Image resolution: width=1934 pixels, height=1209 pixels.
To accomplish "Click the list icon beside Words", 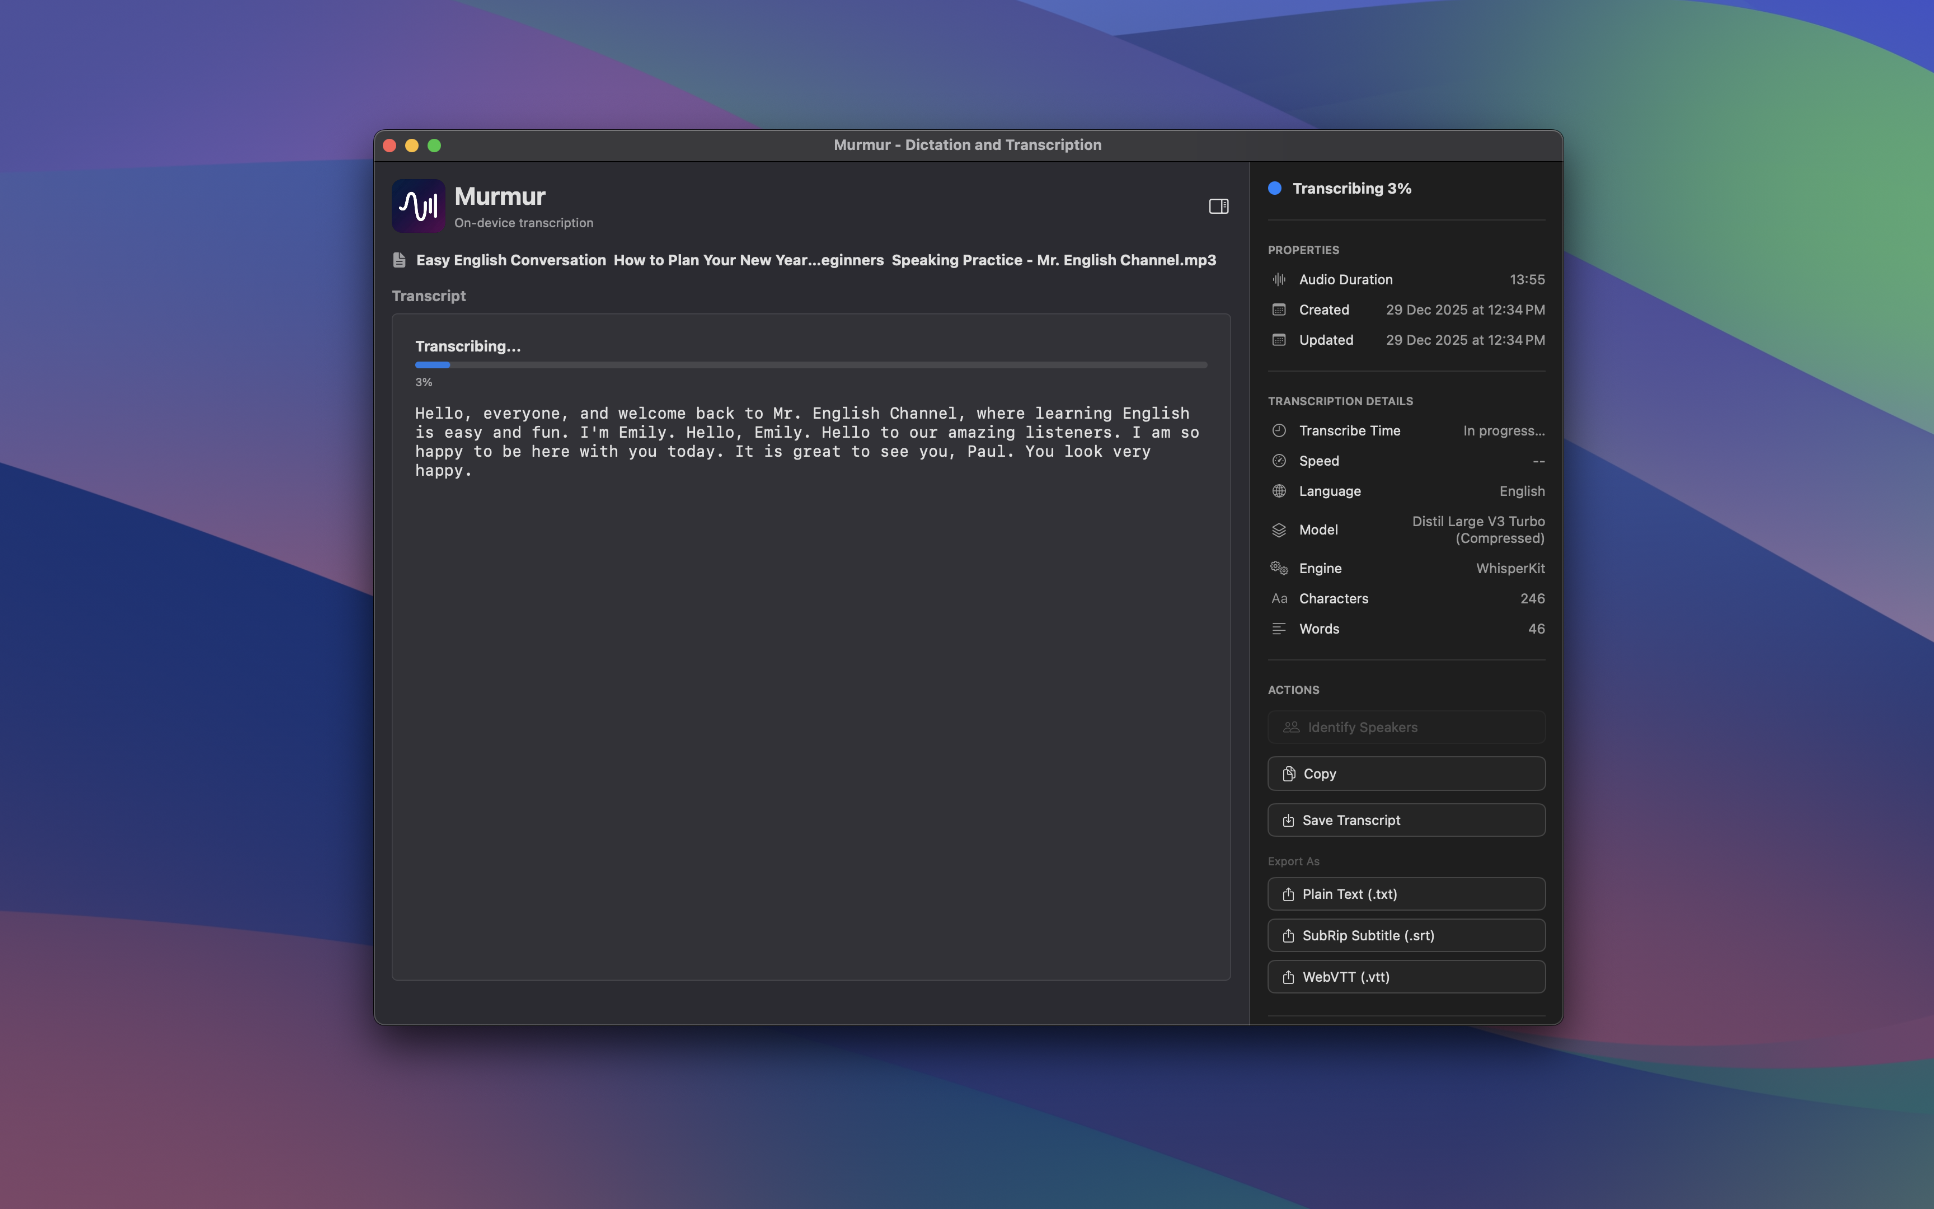I will 1278,629.
